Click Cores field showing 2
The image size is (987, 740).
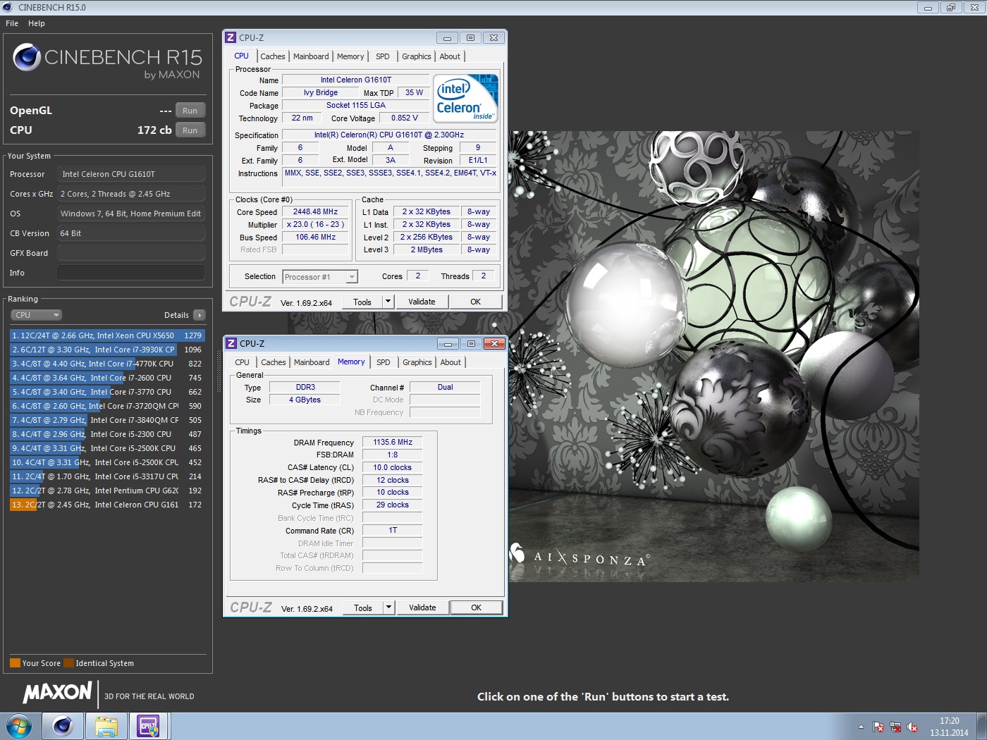[417, 276]
